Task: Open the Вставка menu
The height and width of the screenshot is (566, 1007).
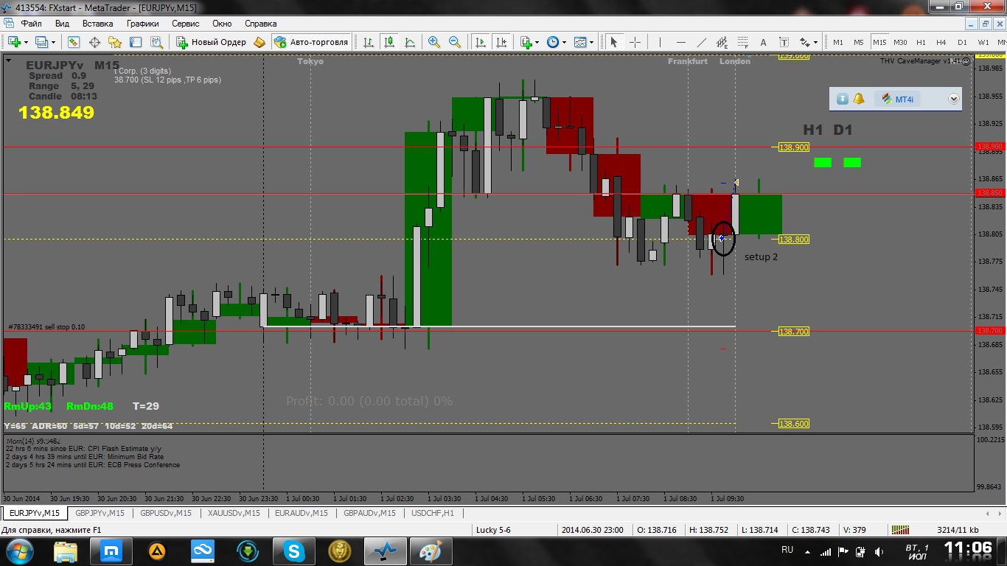Action: click(98, 24)
